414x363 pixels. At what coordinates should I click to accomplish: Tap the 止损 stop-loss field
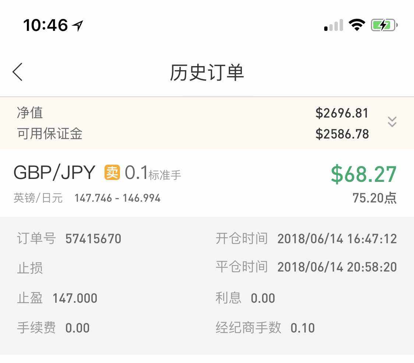pyautogui.click(x=30, y=268)
